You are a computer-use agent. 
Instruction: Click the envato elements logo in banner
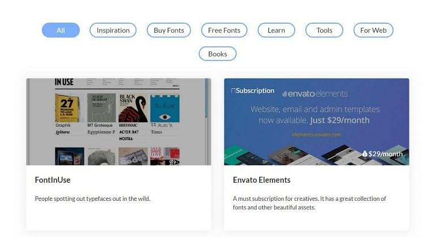coord(315,94)
